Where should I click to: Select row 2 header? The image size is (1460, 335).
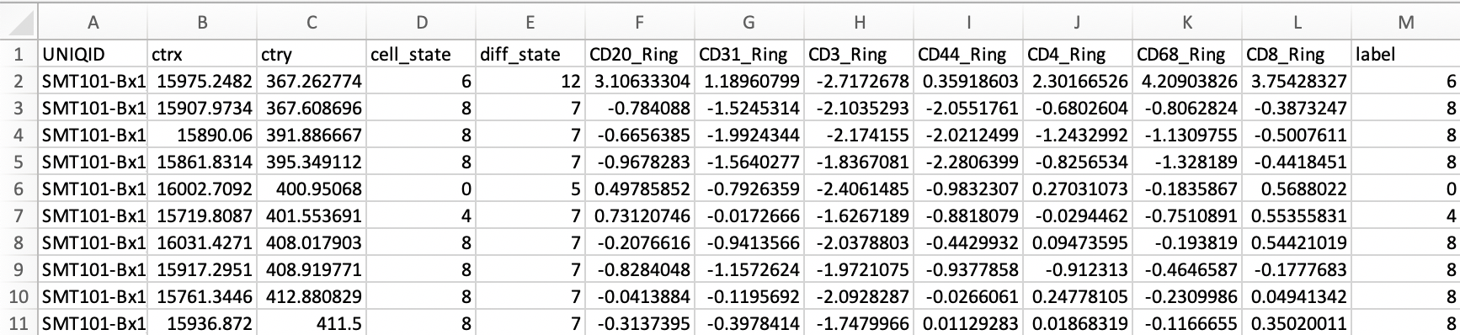19,81
